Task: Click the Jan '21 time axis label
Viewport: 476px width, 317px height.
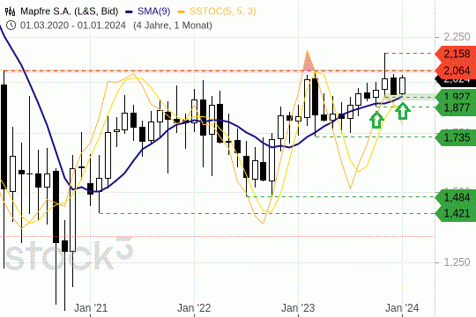Action: point(91,308)
